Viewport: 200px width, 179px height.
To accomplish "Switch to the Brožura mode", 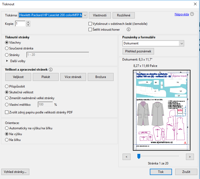I will pos(101,77).
